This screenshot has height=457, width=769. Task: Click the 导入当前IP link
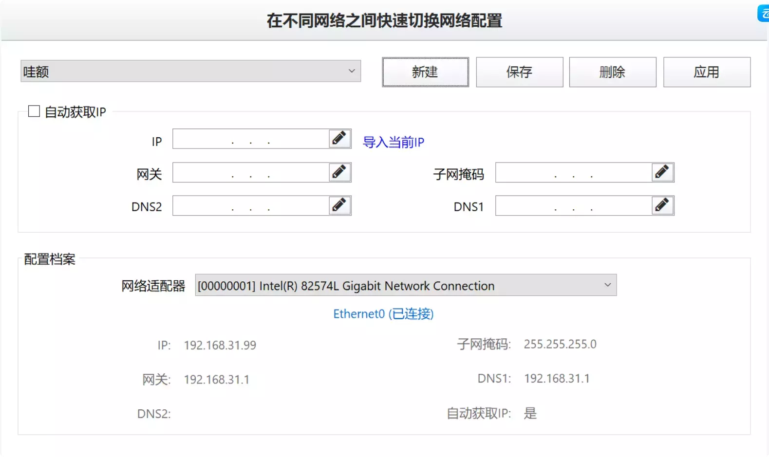[394, 142]
